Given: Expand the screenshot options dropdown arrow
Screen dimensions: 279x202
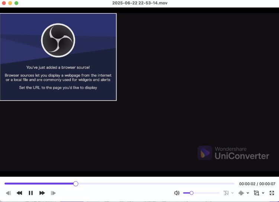Looking at the screenshot, I should coord(263,193).
